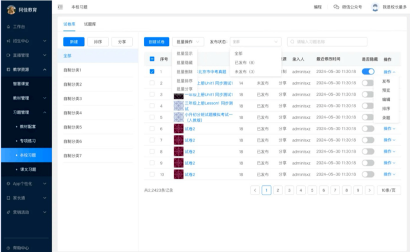The height and width of the screenshot is (252, 410).
Task: Check the row 8 checkbox
Action: click(x=152, y=151)
